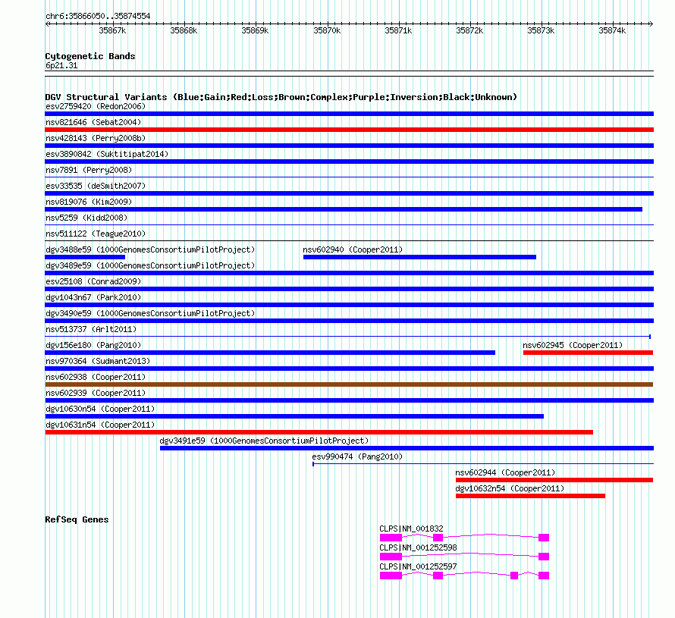The width and height of the screenshot is (675, 618).
Task: Open the CLPS|NM_001252597 transcript label
Action: tap(418, 566)
